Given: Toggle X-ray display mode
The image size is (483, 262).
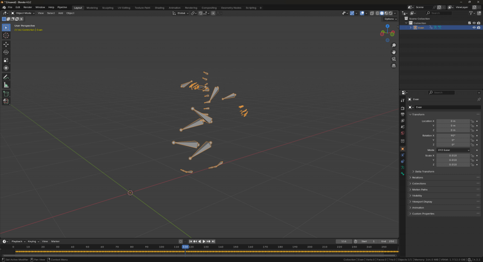Looking at the screenshot, I should (372, 13).
